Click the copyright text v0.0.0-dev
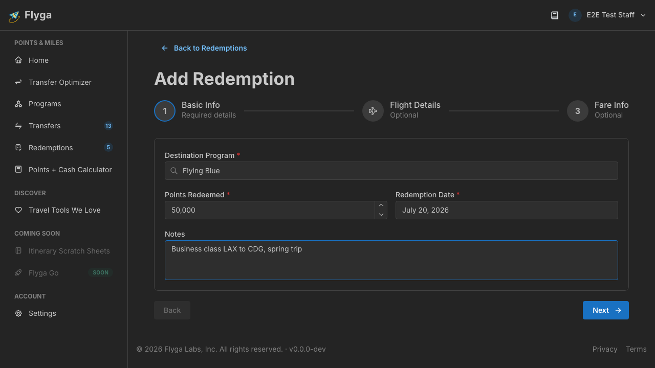Image resolution: width=655 pixels, height=368 pixels. click(308, 349)
